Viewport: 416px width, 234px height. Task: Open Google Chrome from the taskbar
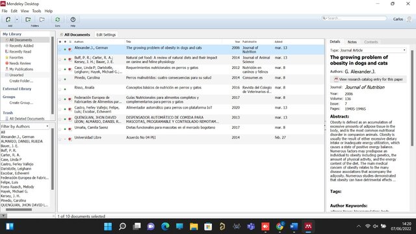click(279, 226)
